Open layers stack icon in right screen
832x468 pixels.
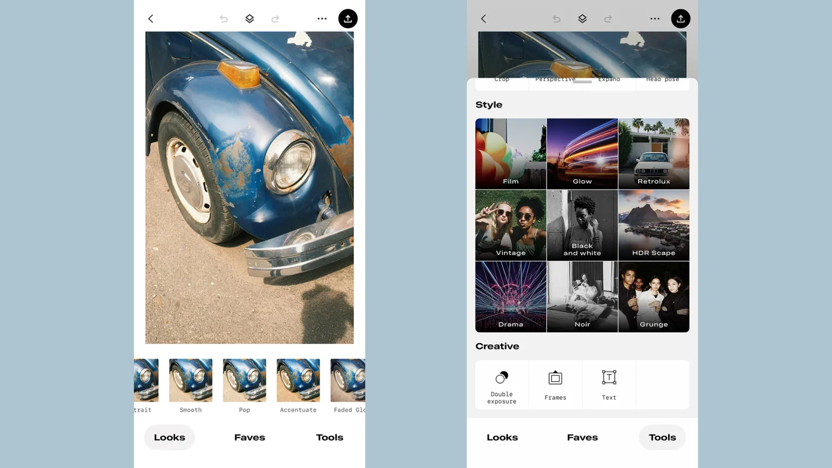[582, 18]
